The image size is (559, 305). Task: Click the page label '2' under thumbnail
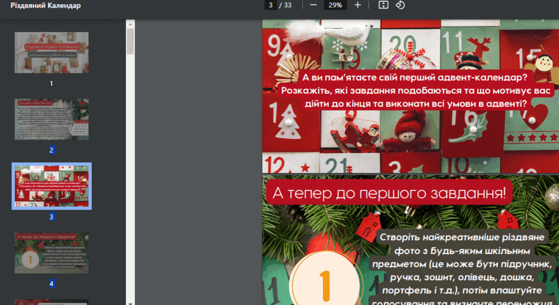coord(51,150)
